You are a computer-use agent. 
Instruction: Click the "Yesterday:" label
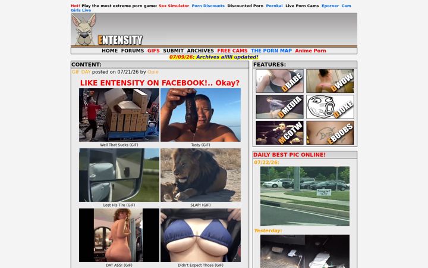coord(268,230)
